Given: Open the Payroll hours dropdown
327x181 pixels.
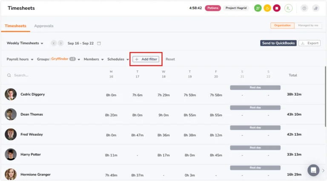Looking at the screenshot, I should [x=20, y=59].
